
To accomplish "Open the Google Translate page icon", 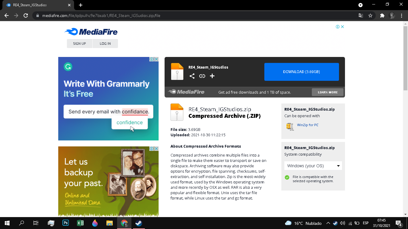I will click(x=361, y=16).
